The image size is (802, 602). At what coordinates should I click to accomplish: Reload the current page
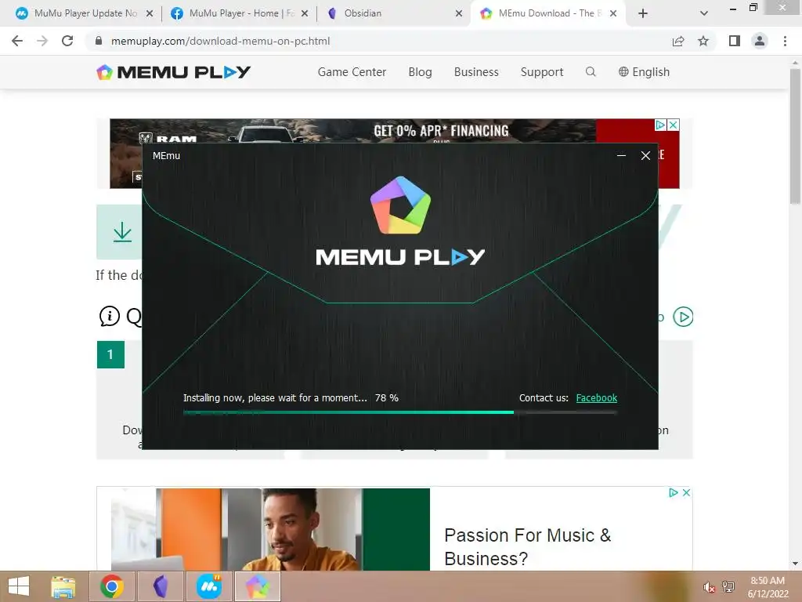67,41
